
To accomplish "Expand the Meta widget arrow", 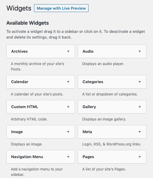I will (x=140, y=132).
